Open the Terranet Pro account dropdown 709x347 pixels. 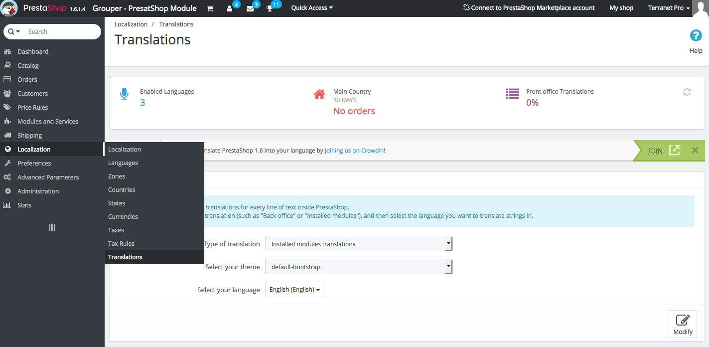click(x=669, y=8)
